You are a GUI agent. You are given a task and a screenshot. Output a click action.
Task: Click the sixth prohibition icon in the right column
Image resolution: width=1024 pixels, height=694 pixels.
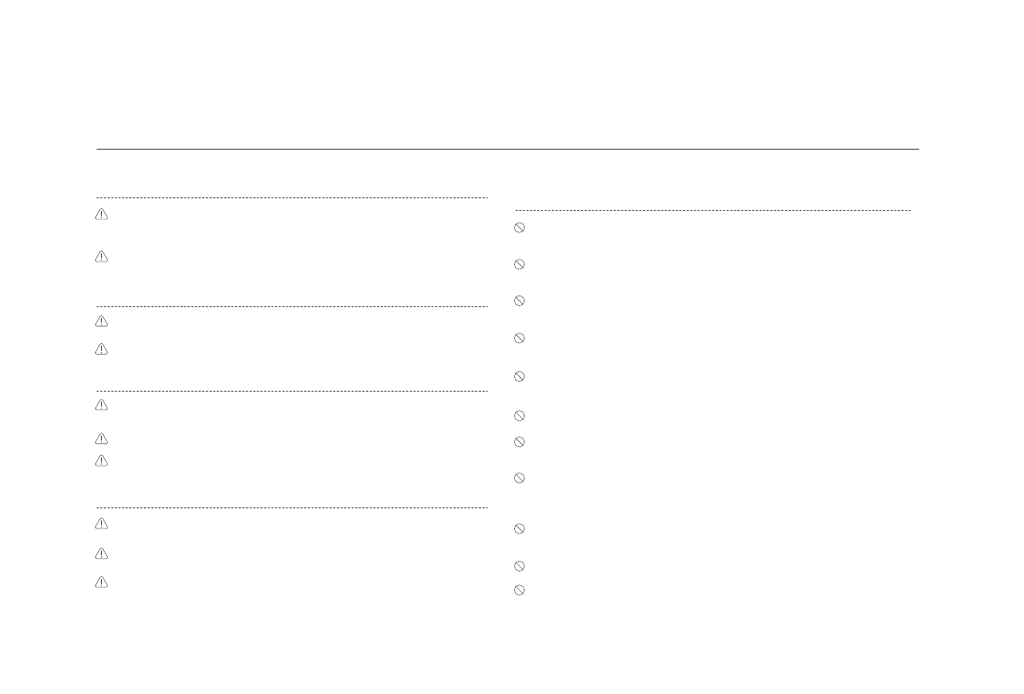point(520,416)
